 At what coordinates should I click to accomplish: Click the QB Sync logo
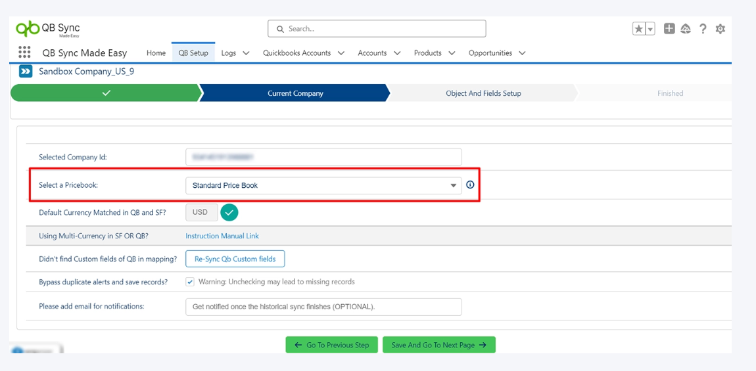(x=48, y=28)
